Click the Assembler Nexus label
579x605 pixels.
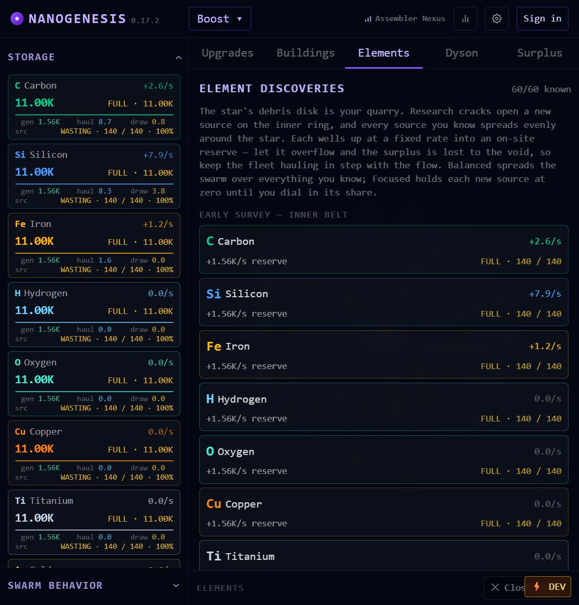pos(410,18)
